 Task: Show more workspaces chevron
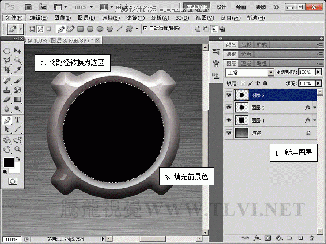pos(276,7)
